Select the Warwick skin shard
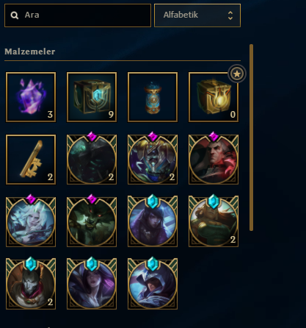This screenshot has width=306, height=328. (x=92, y=222)
